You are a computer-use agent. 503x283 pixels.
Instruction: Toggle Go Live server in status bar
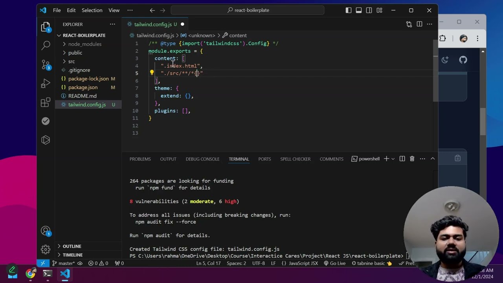click(x=334, y=263)
